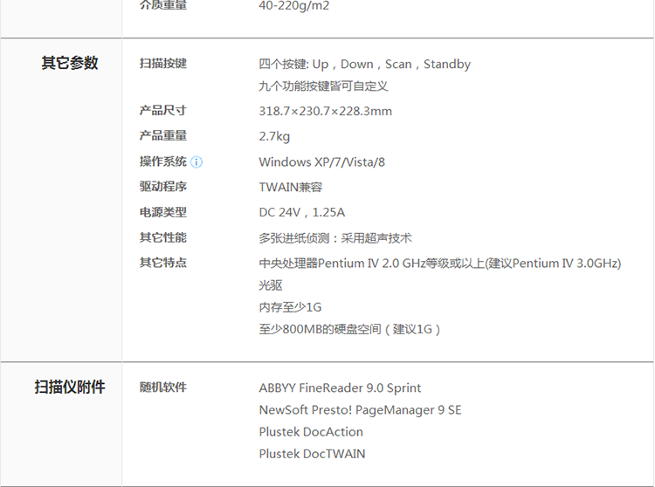The width and height of the screenshot is (655, 487).
Task: Click the 介质重量 label
Action: [163, 5]
